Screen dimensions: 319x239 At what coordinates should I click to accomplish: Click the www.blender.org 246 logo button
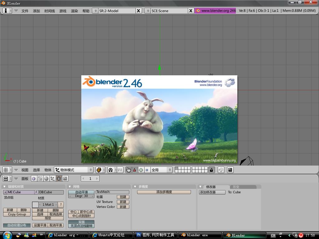215,11
